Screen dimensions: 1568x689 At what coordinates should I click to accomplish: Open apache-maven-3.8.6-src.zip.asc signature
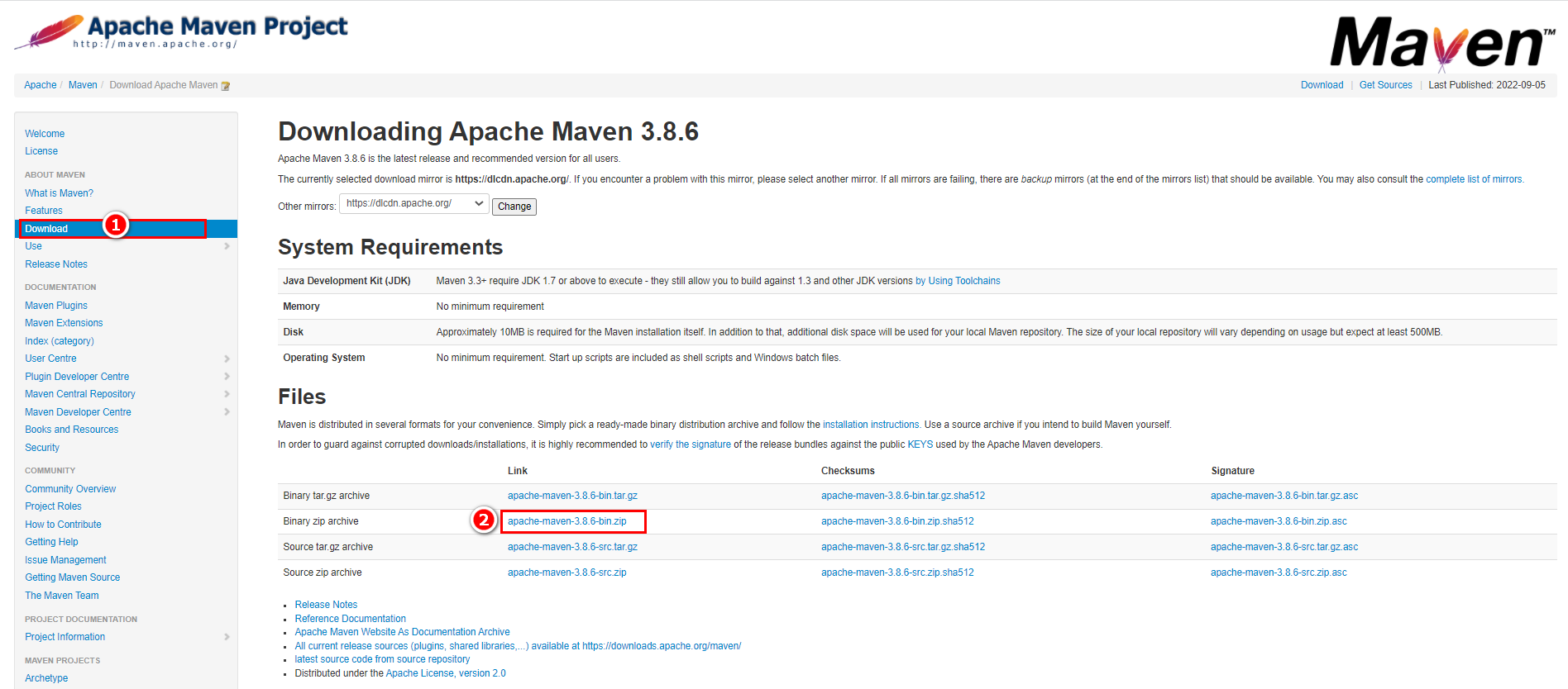click(x=1279, y=573)
